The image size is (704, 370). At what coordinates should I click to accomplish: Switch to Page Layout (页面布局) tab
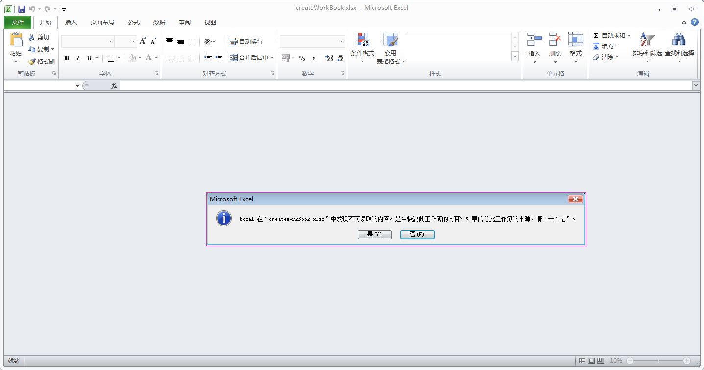102,23
